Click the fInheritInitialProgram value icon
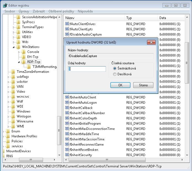Screen dimensions: 192x171 pyautogui.click(x=67, y=124)
